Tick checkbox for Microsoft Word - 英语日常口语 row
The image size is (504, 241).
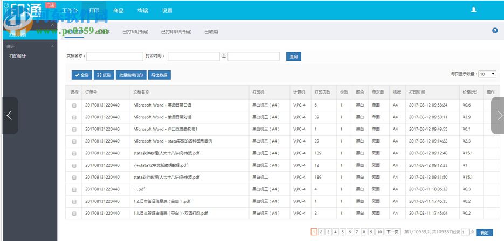tap(74, 105)
